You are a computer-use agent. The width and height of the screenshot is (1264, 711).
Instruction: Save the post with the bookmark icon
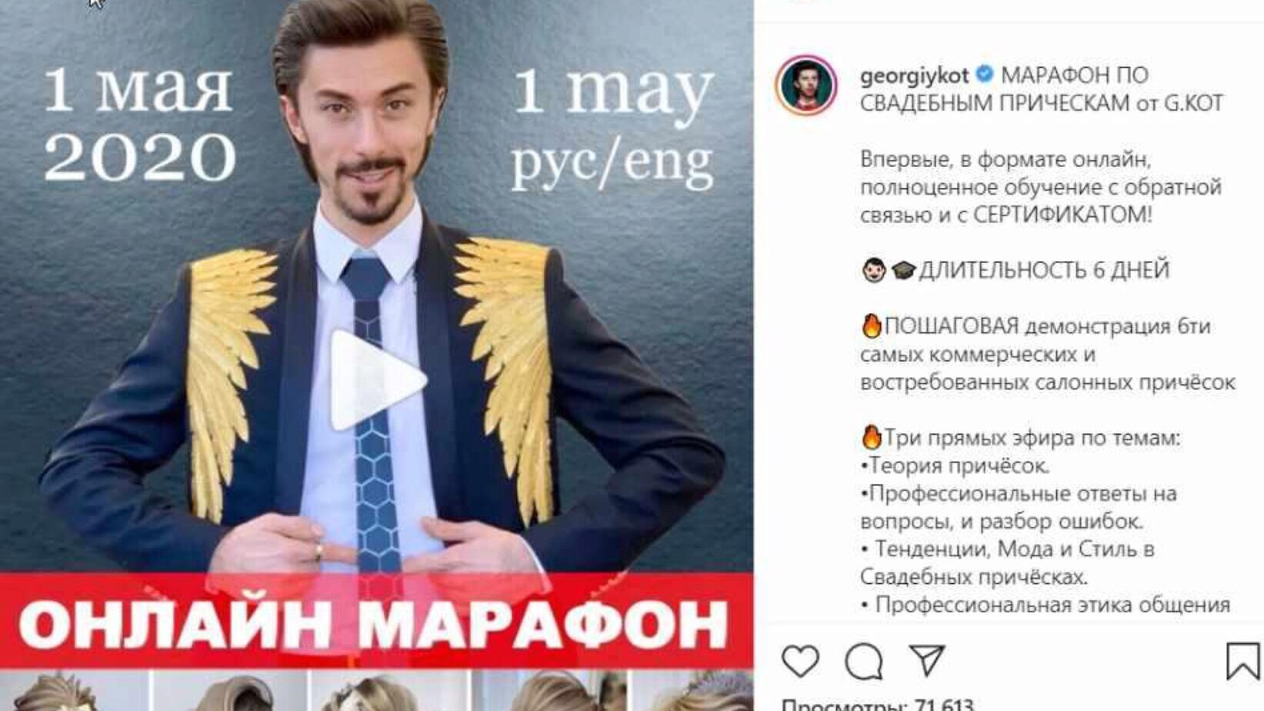pos(1242,661)
